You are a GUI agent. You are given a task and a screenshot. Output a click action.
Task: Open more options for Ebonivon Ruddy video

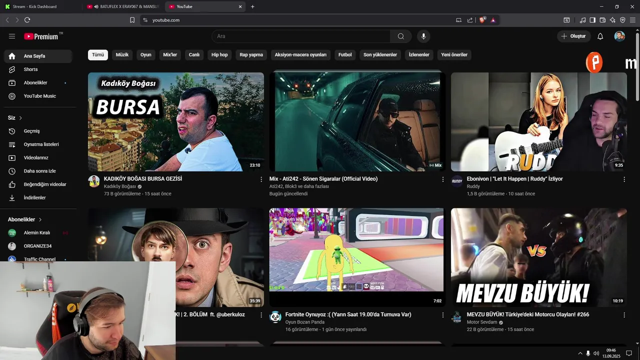click(x=624, y=179)
